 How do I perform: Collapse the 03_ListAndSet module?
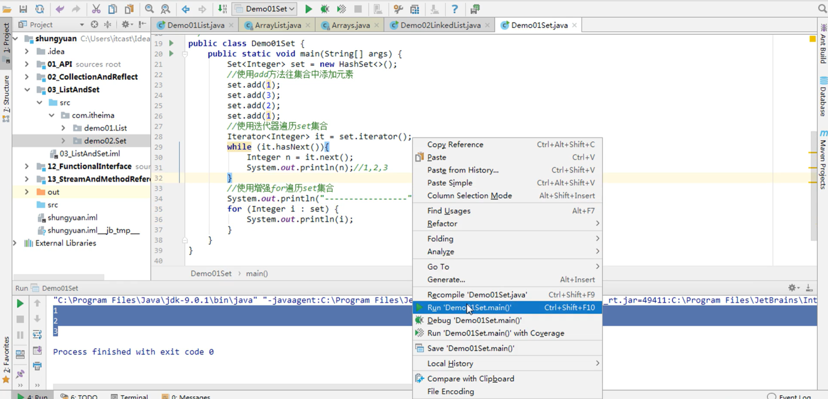(27, 90)
